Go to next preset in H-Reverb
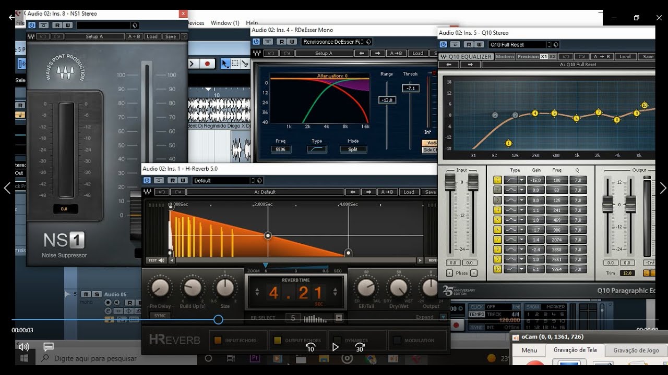The width and height of the screenshot is (668, 375). 369,192
